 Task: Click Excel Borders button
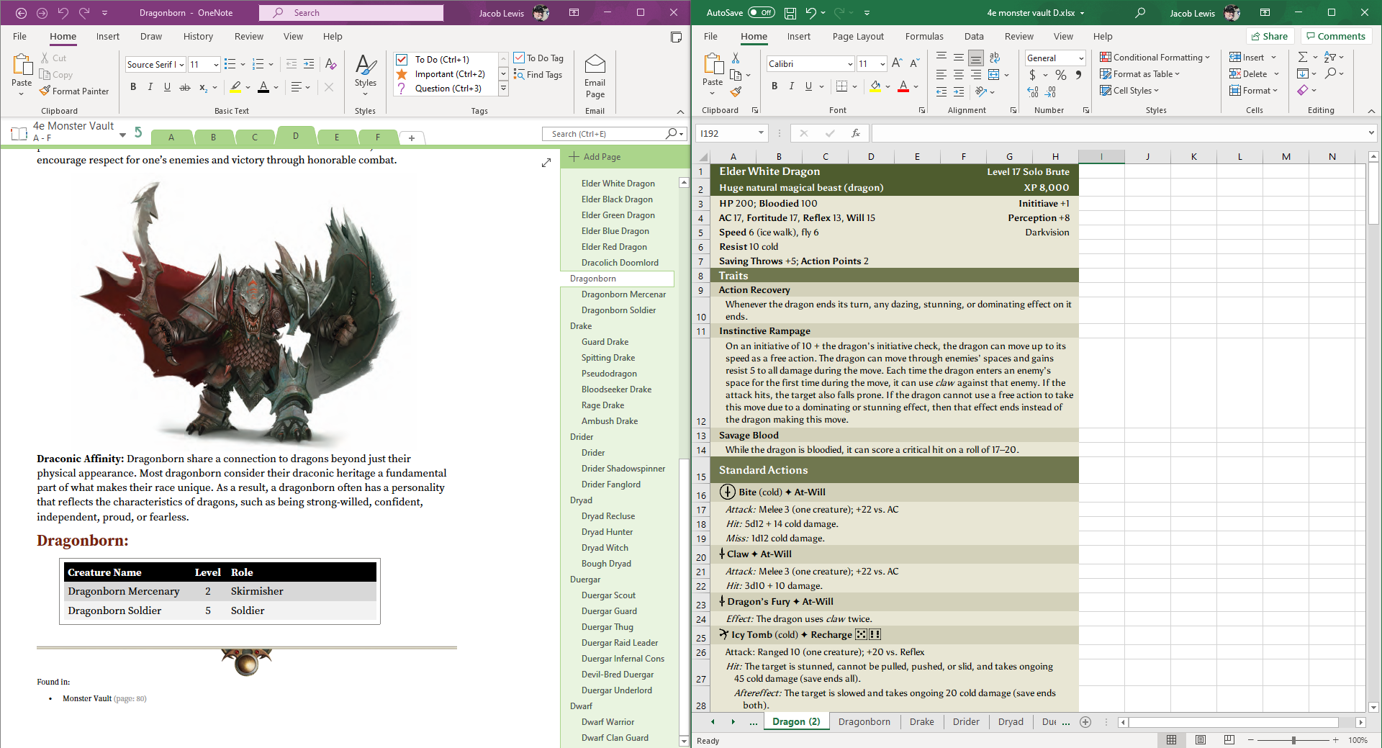(x=841, y=86)
